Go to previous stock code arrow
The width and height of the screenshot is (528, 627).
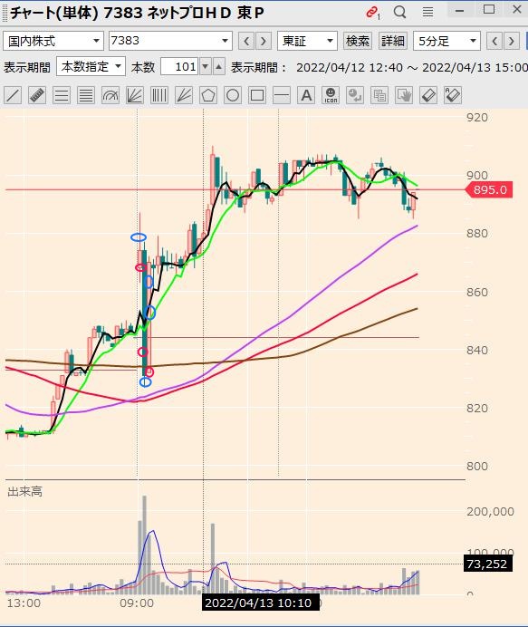pos(246,41)
